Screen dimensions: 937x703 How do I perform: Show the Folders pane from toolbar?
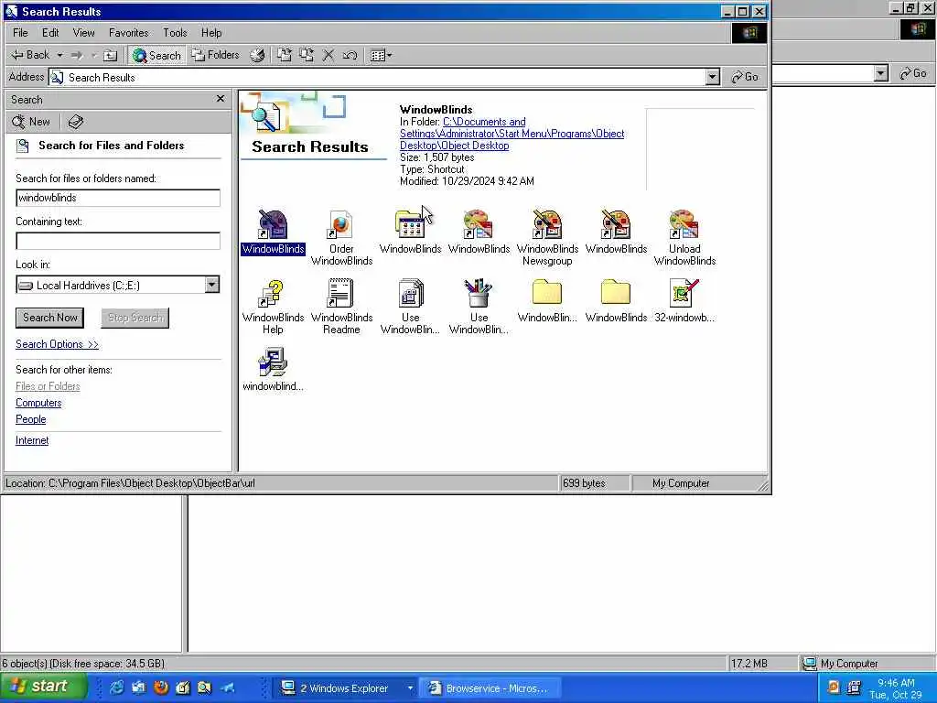point(216,55)
